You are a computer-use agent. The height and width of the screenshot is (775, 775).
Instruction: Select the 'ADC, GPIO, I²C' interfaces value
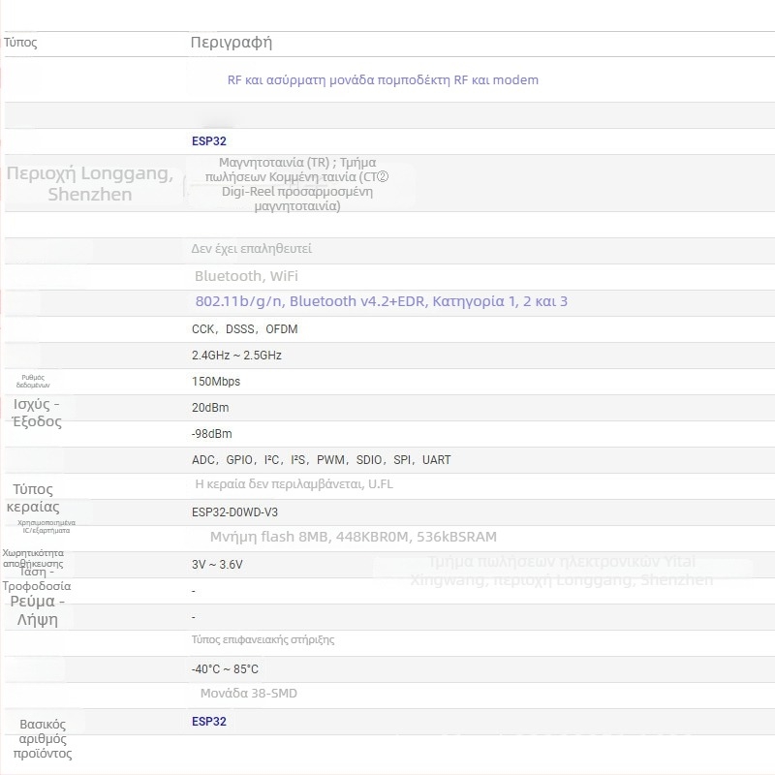click(x=322, y=460)
